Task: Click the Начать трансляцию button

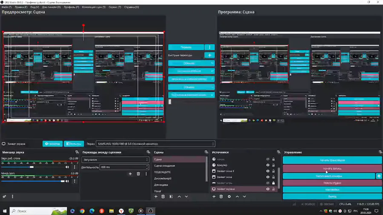Action: coord(332,160)
